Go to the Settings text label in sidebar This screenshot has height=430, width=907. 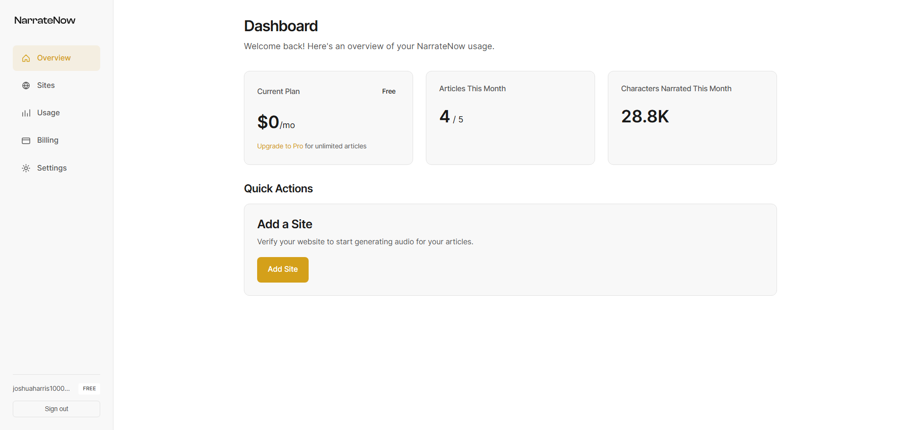click(52, 168)
